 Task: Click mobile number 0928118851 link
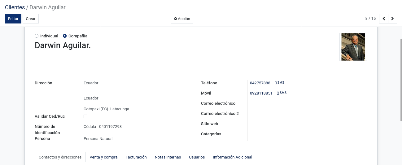click(x=261, y=93)
